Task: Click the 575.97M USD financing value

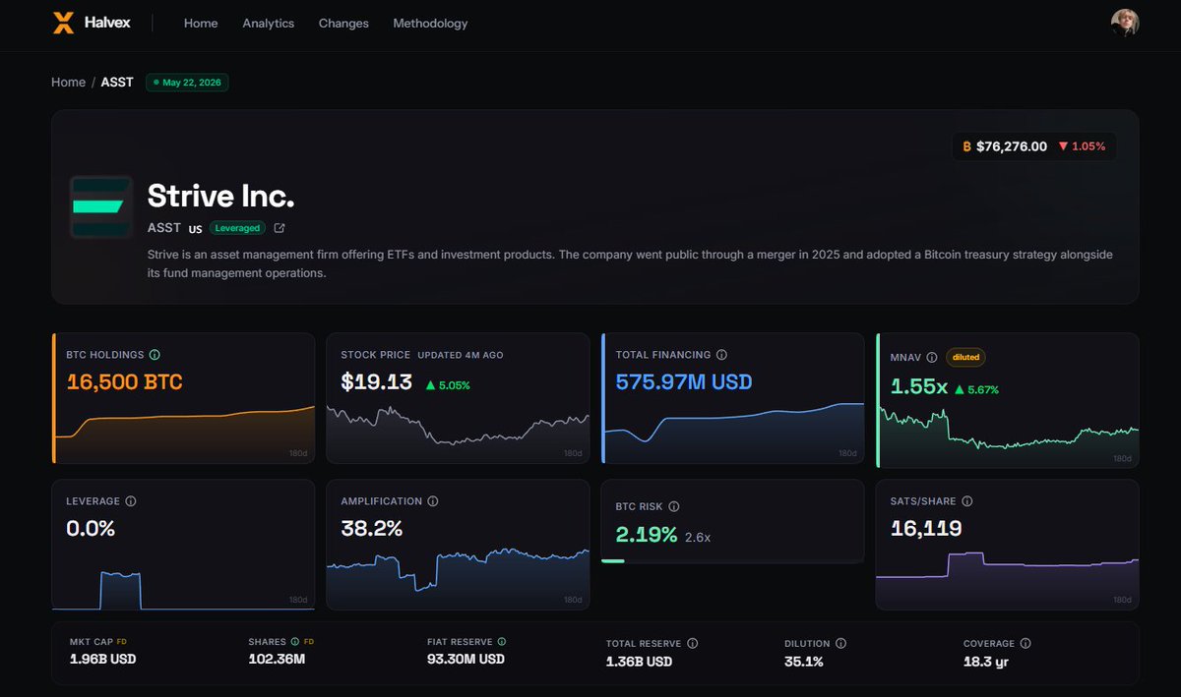Action: (x=683, y=382)
